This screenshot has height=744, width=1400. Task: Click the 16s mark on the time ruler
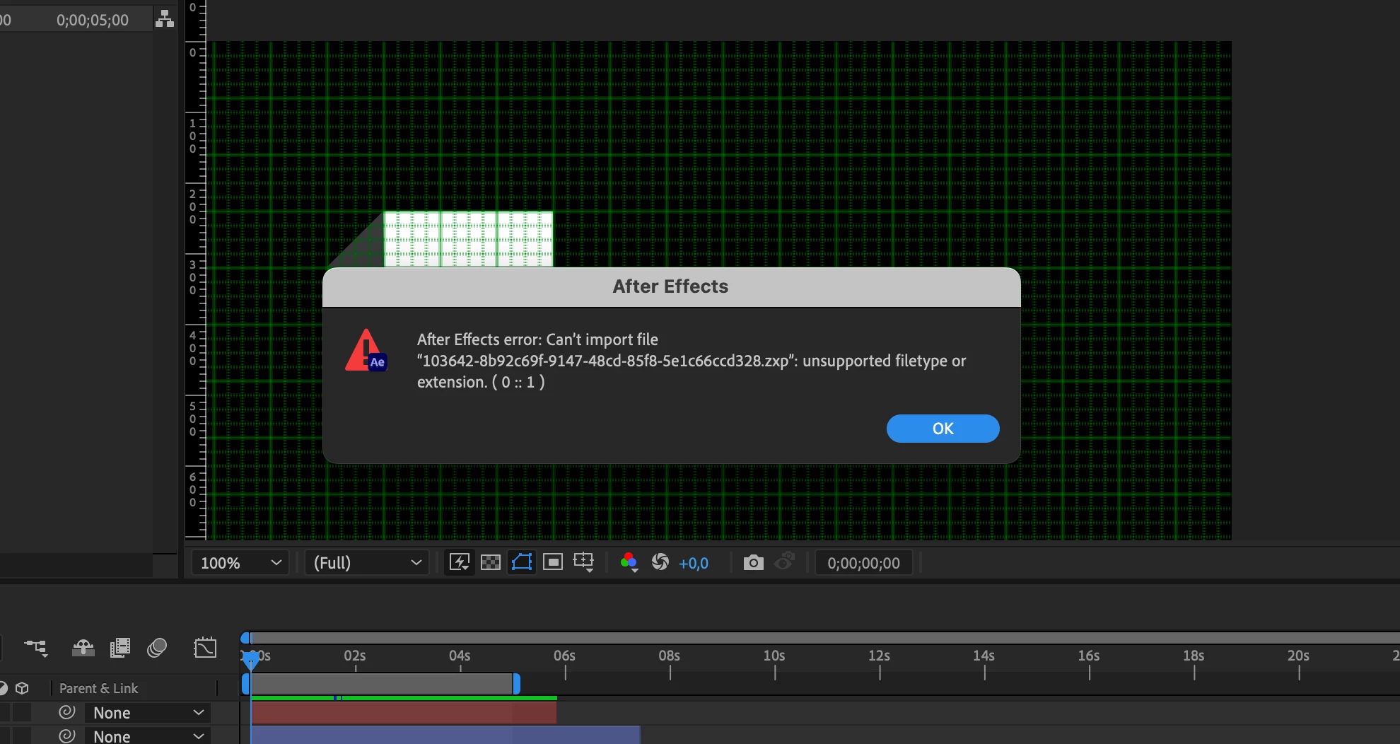tap(1089, 656)
